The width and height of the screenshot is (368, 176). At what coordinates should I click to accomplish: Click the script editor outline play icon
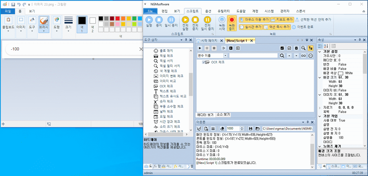(x=224, y=48)
